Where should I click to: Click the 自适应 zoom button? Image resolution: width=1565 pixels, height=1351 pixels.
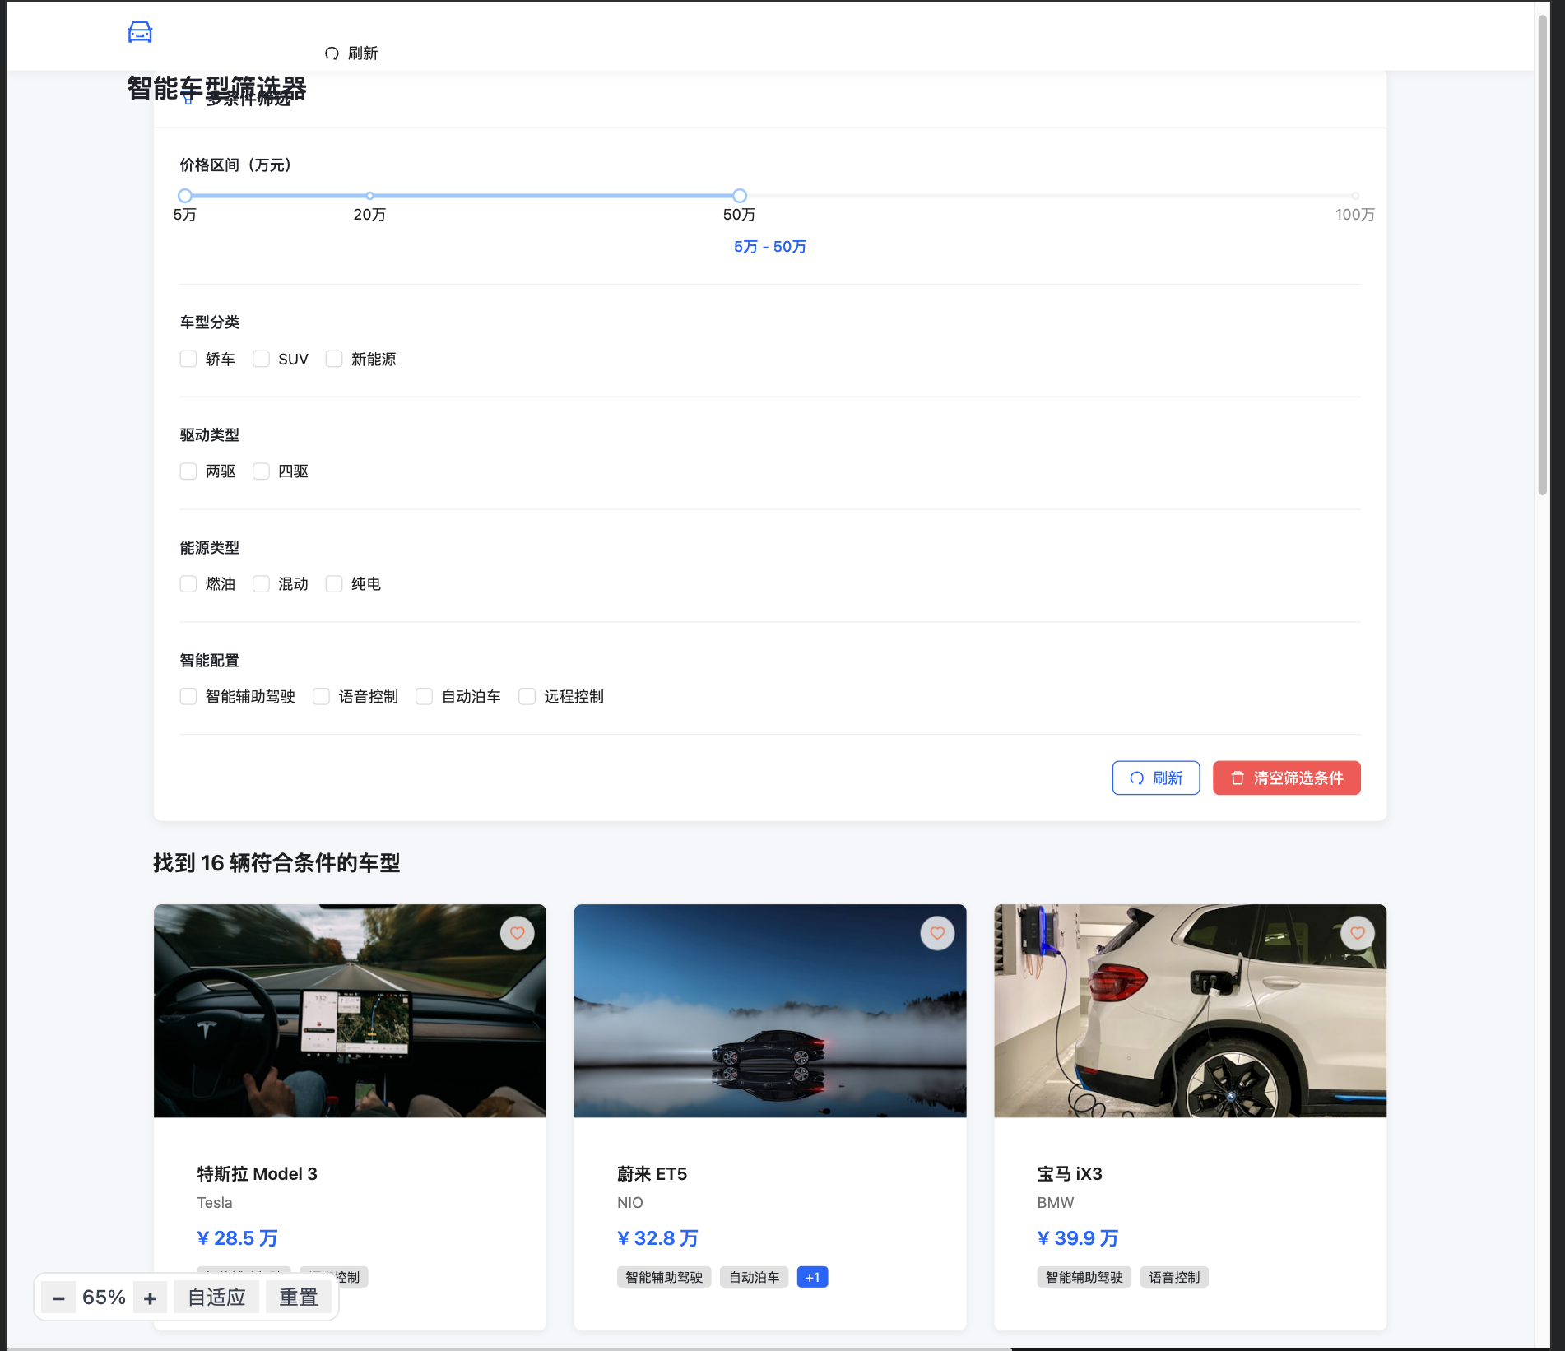[216, 1298]
